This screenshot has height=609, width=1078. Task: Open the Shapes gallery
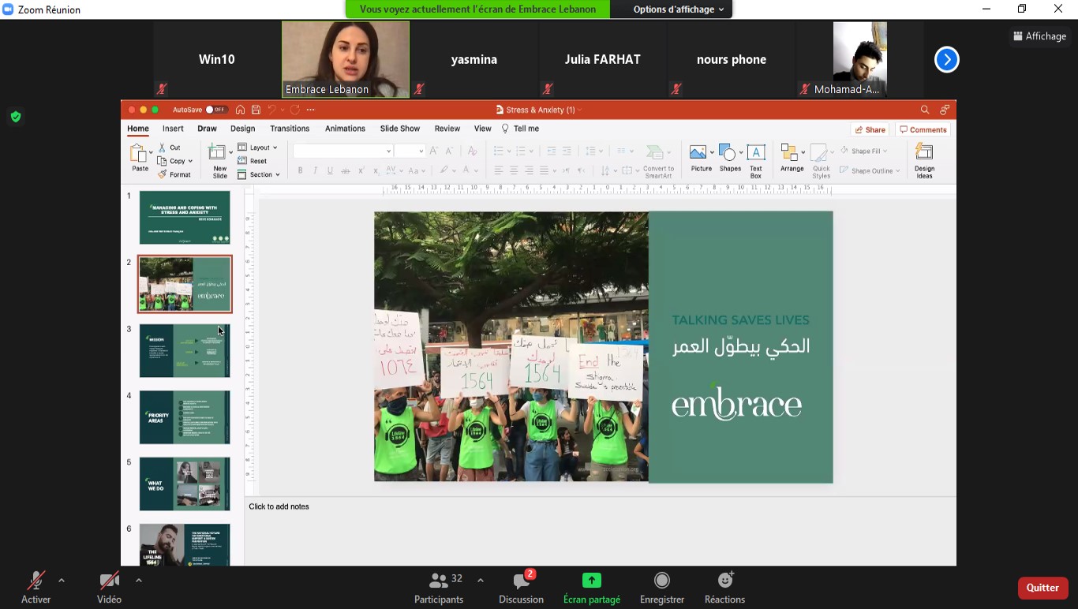pos(731,158)
